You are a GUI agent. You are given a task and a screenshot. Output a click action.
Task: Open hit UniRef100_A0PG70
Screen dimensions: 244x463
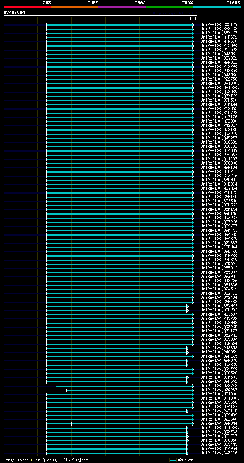(x=219, y=41)
